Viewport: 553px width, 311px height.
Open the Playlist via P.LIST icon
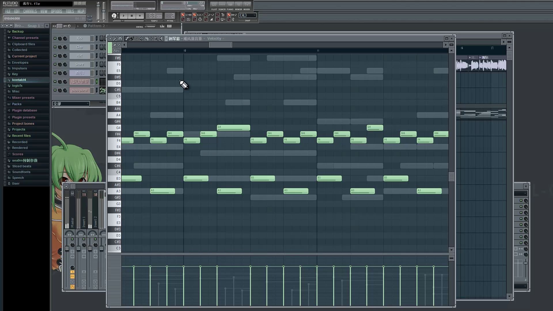coord(214,4)
